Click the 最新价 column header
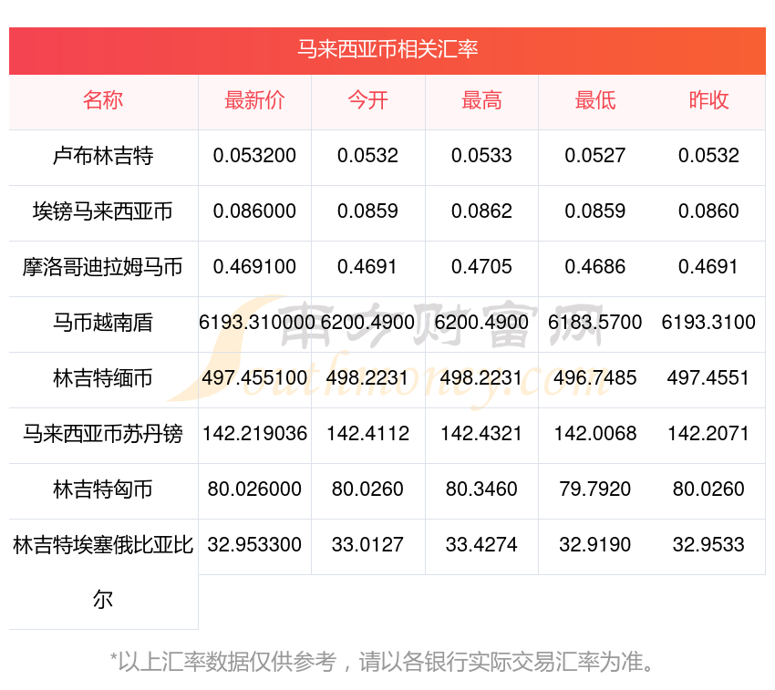 click(x=254, y=100)
